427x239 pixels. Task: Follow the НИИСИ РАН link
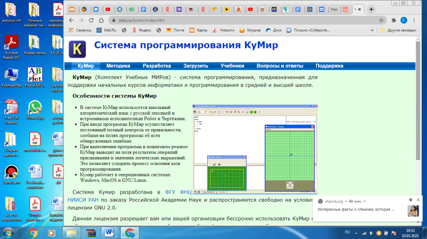[x=83, y=200]
